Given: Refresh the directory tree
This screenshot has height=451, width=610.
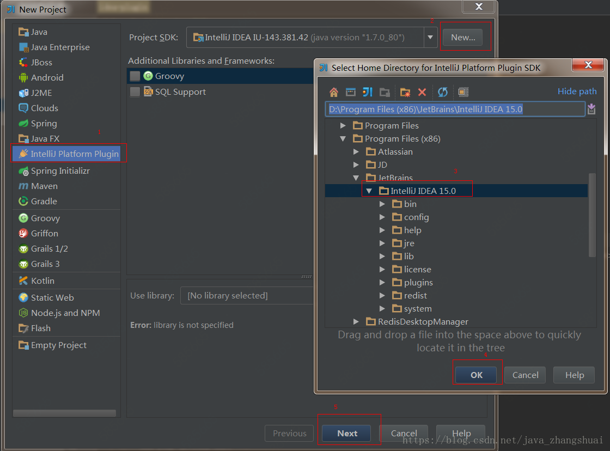Looking at the screenshot, I should click(443, 92).
